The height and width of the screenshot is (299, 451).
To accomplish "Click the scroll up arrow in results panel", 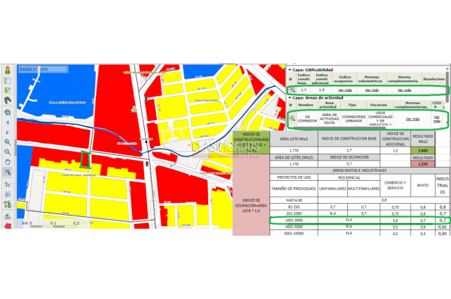I will pos(447,69).
